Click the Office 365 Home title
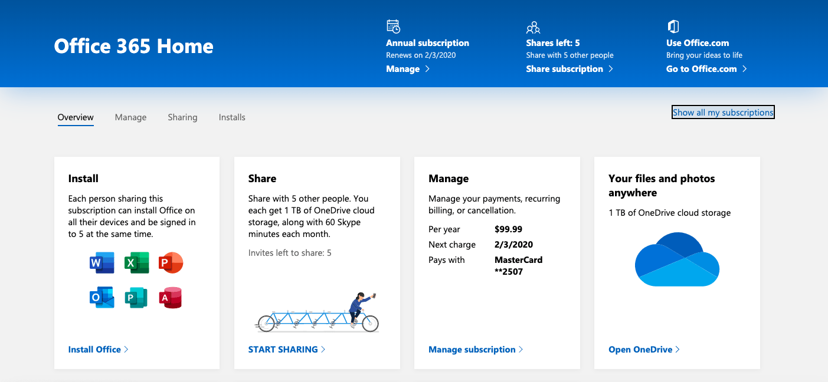The image size is (828, 382). point(134,46)
